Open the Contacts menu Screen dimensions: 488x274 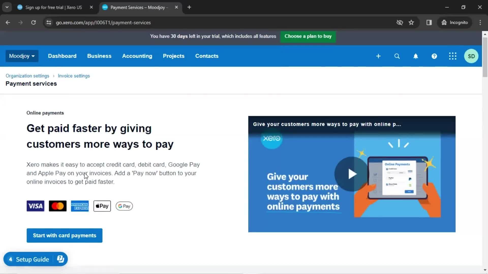pyautogui.click(x=207, y=56)
